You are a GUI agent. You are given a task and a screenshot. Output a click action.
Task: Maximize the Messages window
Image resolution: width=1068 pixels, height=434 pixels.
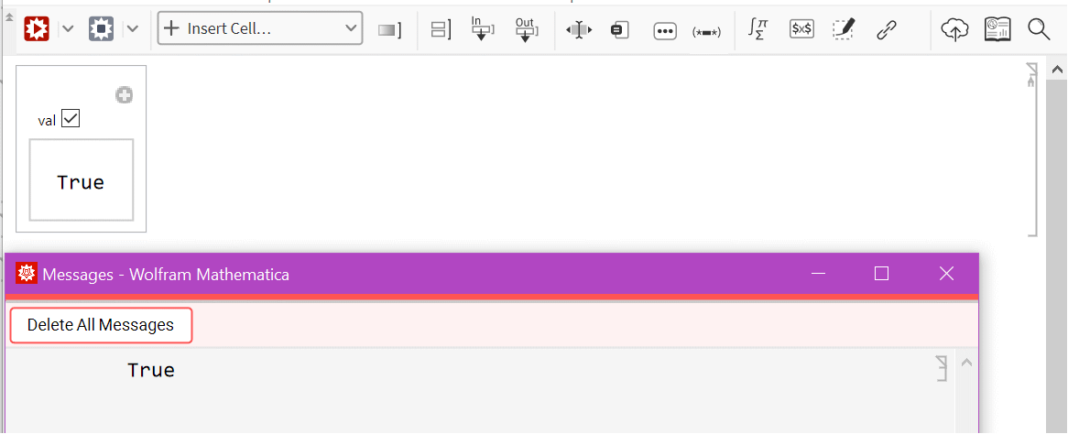(881, 274)
